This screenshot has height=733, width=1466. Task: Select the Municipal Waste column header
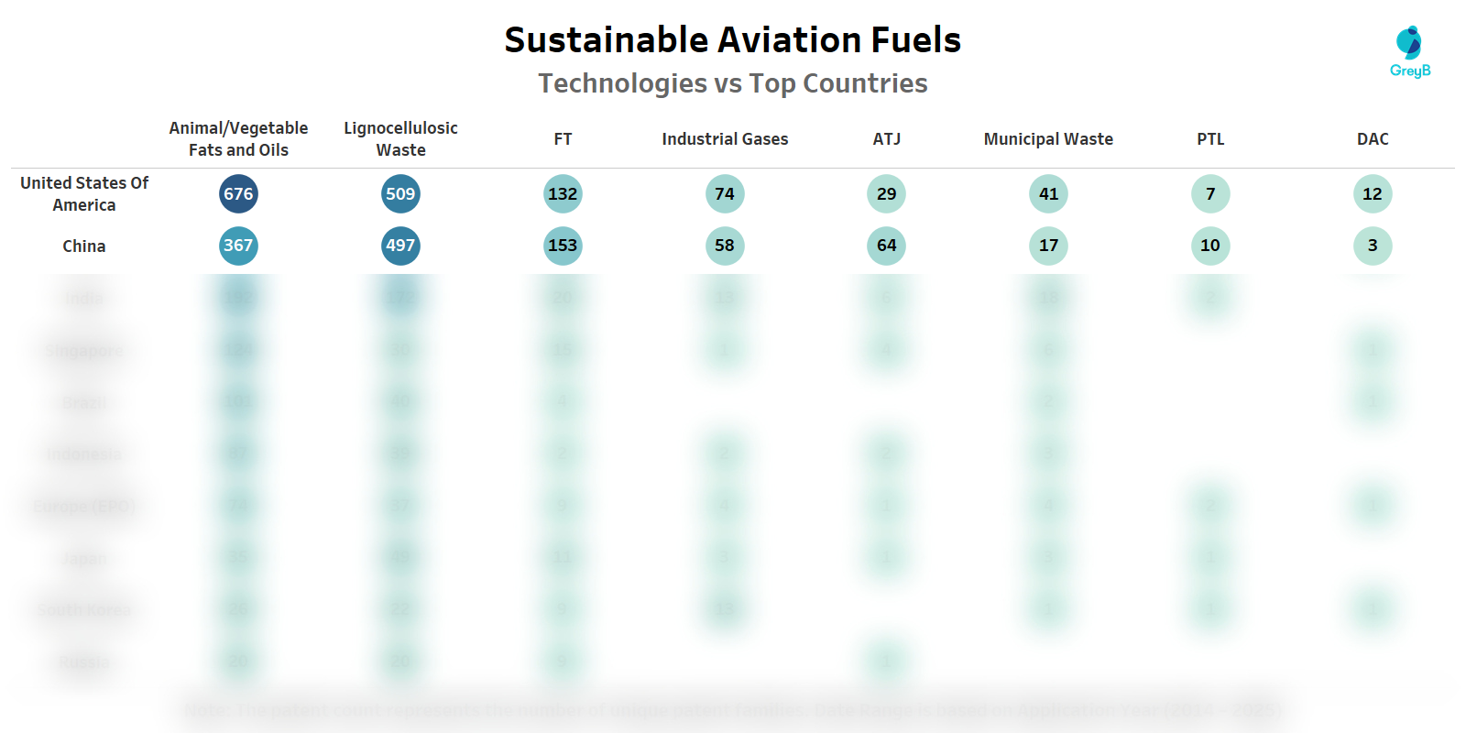tap(1048, 139)
